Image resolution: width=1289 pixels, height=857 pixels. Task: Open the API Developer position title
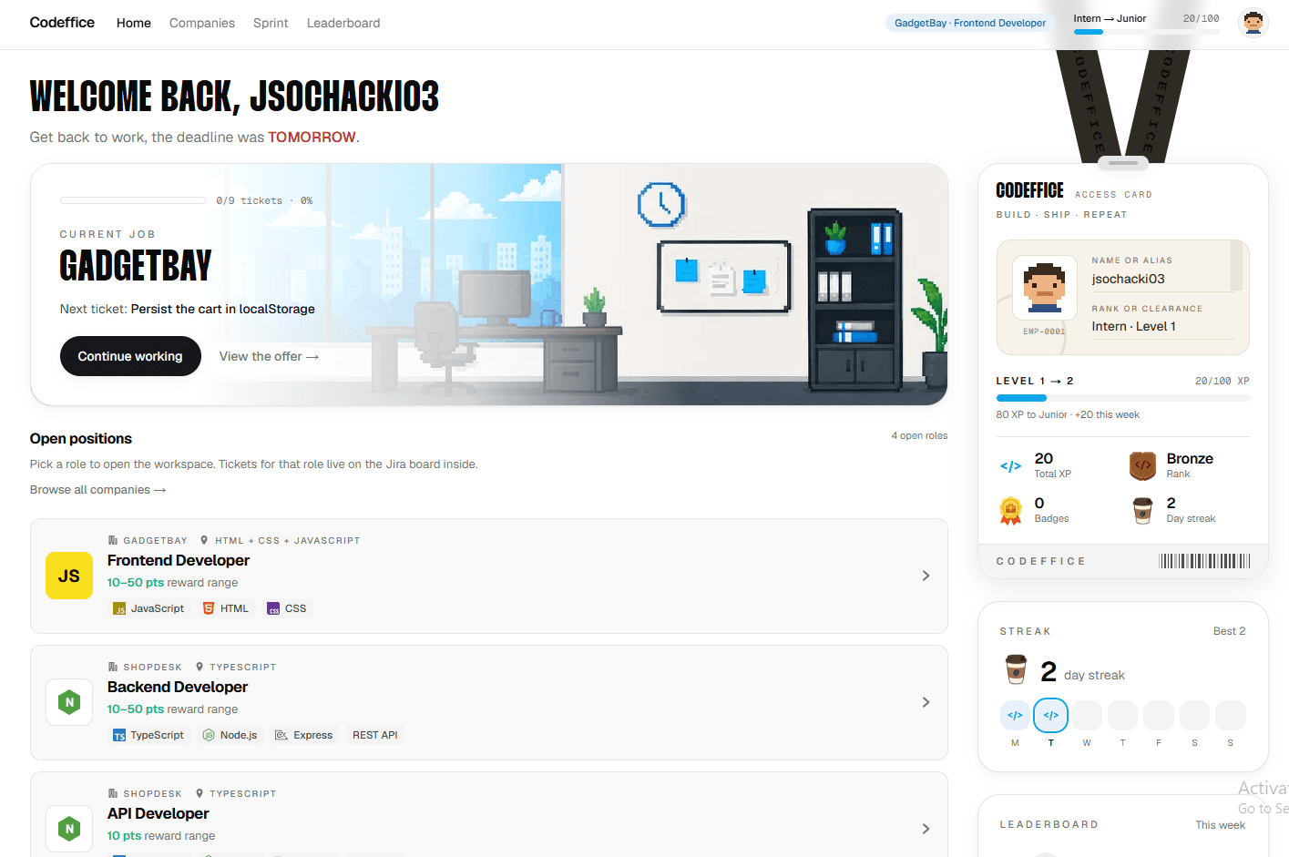pos(159,813)
